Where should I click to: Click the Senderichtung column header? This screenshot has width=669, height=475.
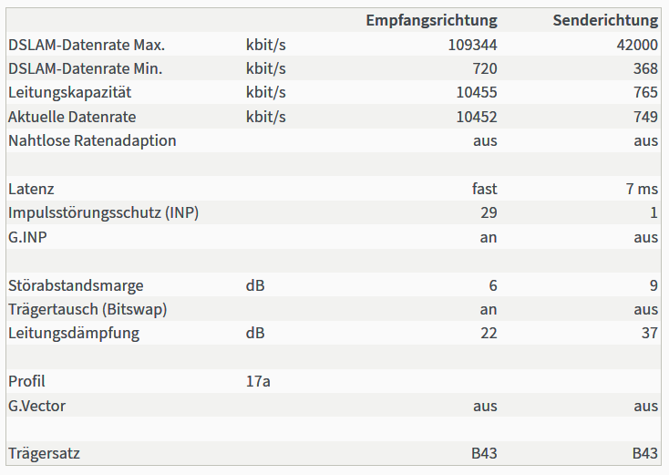pyautogui.click(x=605, y=20)
